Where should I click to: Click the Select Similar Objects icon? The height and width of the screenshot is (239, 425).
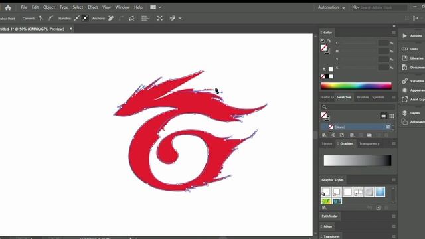click(x=173, y=18)
